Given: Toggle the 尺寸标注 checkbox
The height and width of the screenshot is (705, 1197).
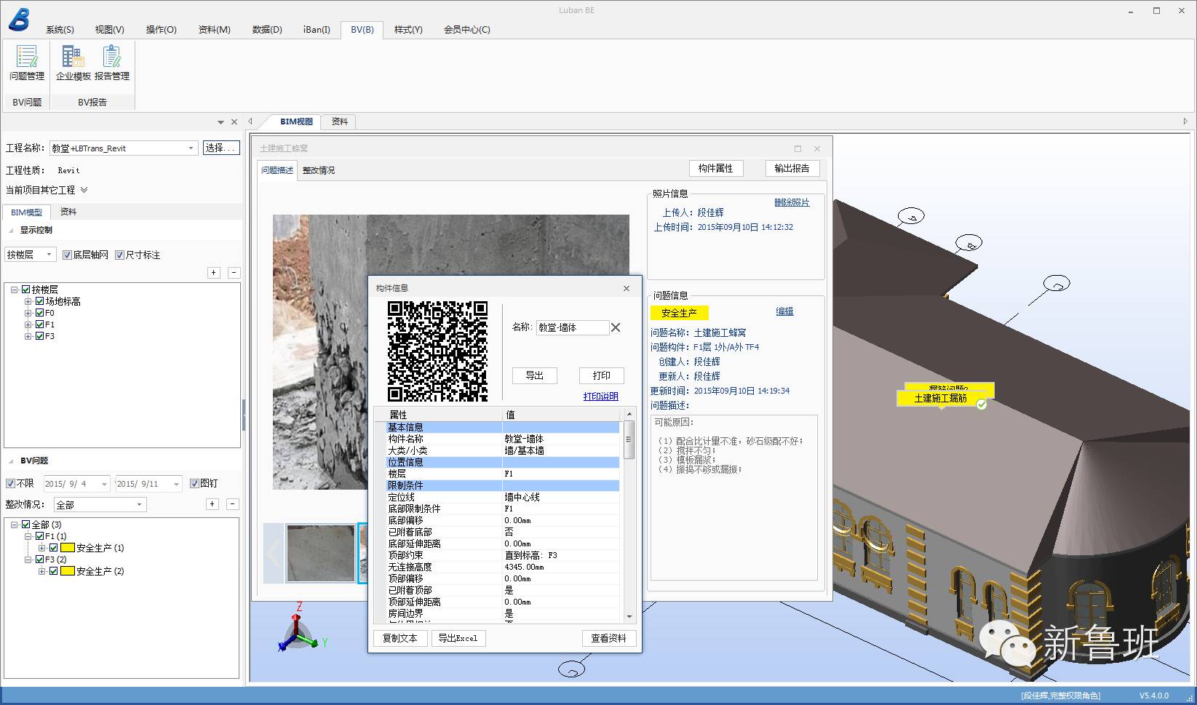Looking at the screenshot, I should coord(120,255).
